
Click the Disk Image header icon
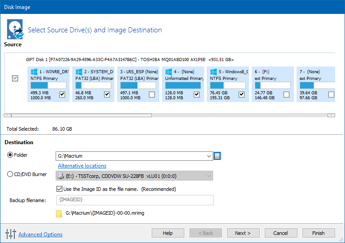pyautogui.click(x=14, y=29)
